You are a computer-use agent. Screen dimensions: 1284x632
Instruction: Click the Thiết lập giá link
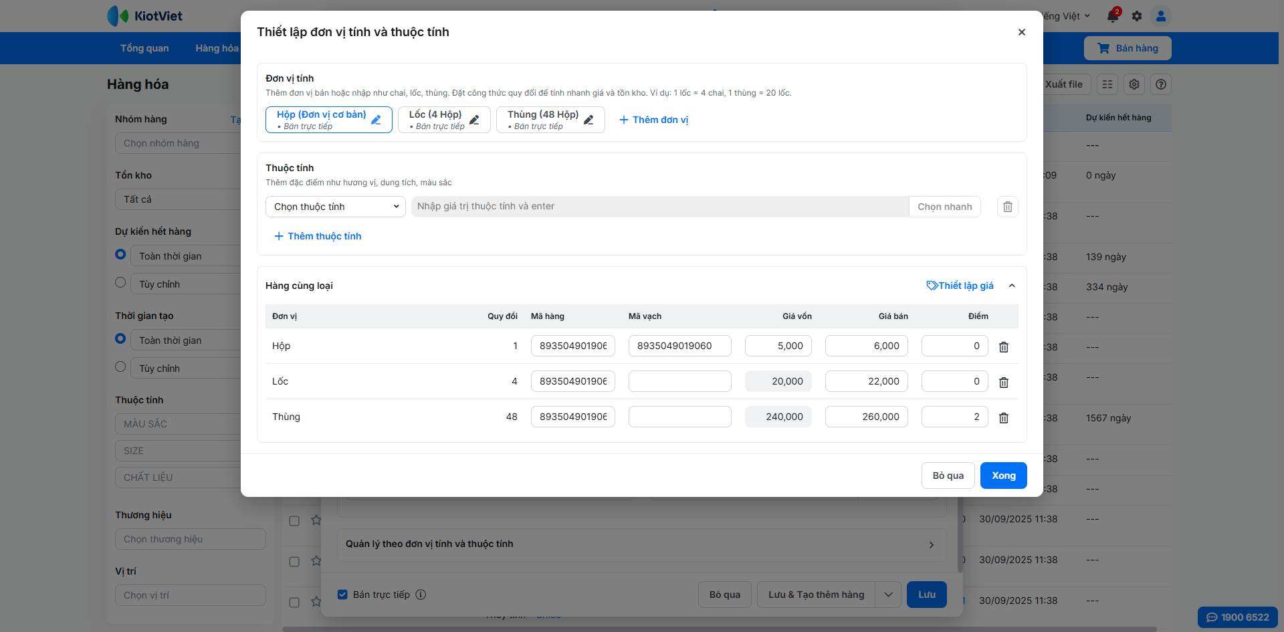point(960,286)
